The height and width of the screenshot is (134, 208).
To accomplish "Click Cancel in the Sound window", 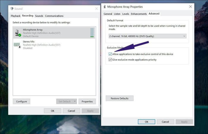I will pos(71,111).
